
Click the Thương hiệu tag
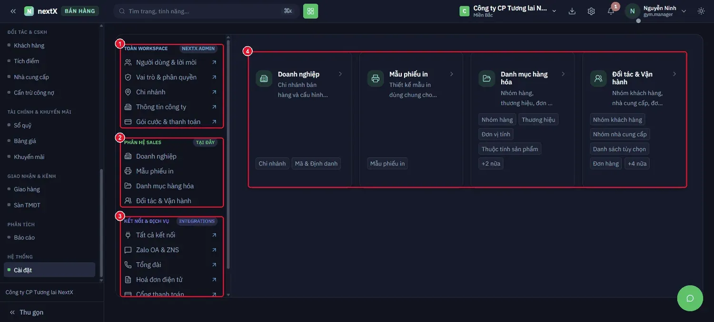point(538,119)
